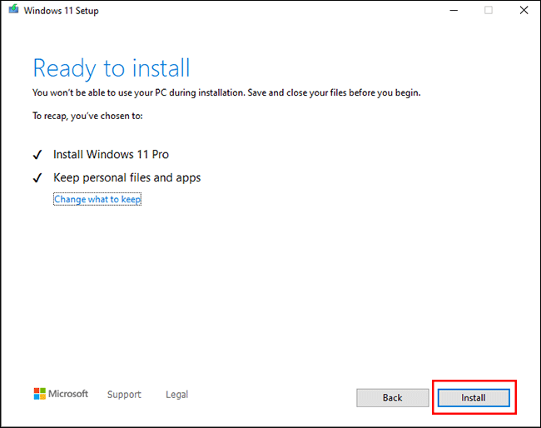Click the 'Ready to install' heading
This screenshot has width=541, height=428.
(x=112, y=68)
